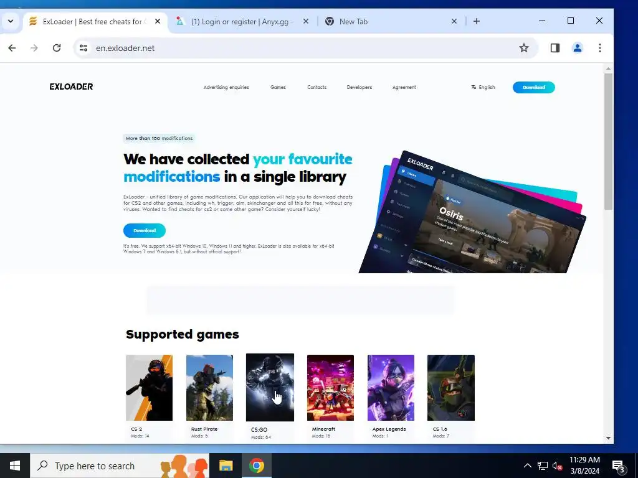Open a new tab with plus icon
Viewport: 638px width, 478px height.
click(x=477, y=21)
